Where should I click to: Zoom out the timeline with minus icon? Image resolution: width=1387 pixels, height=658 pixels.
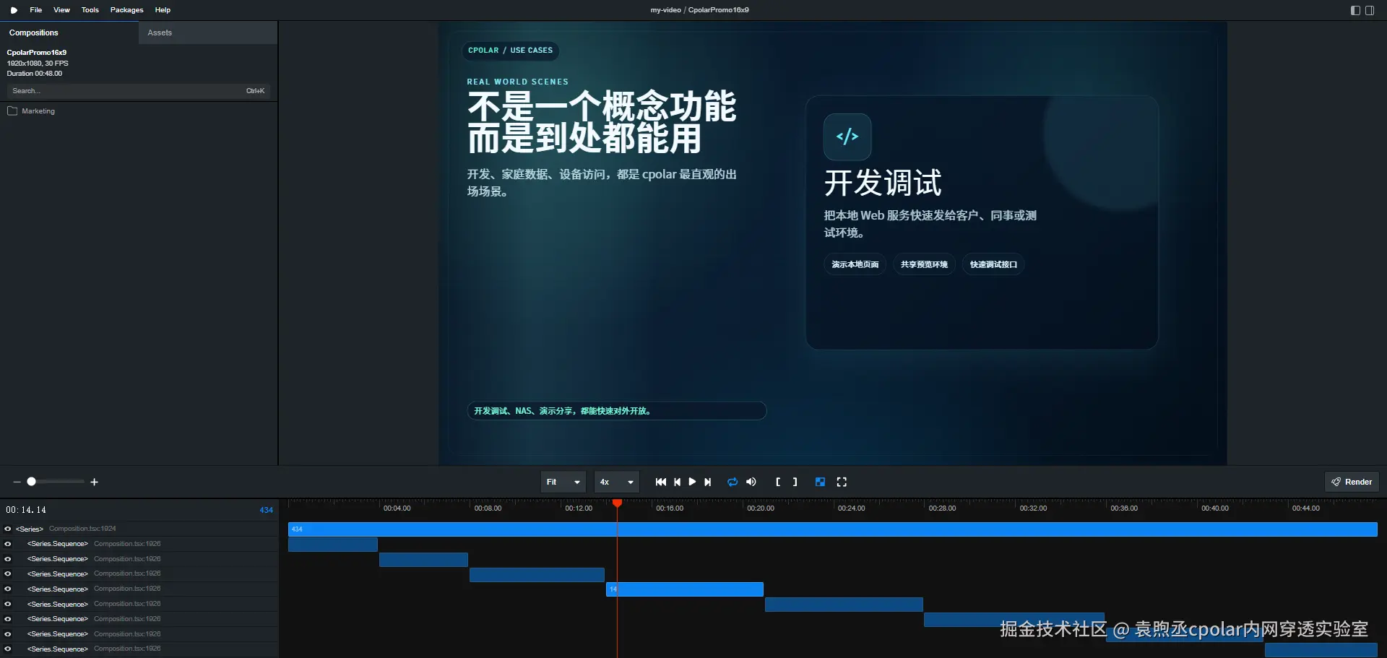click(x=17, y=482)
